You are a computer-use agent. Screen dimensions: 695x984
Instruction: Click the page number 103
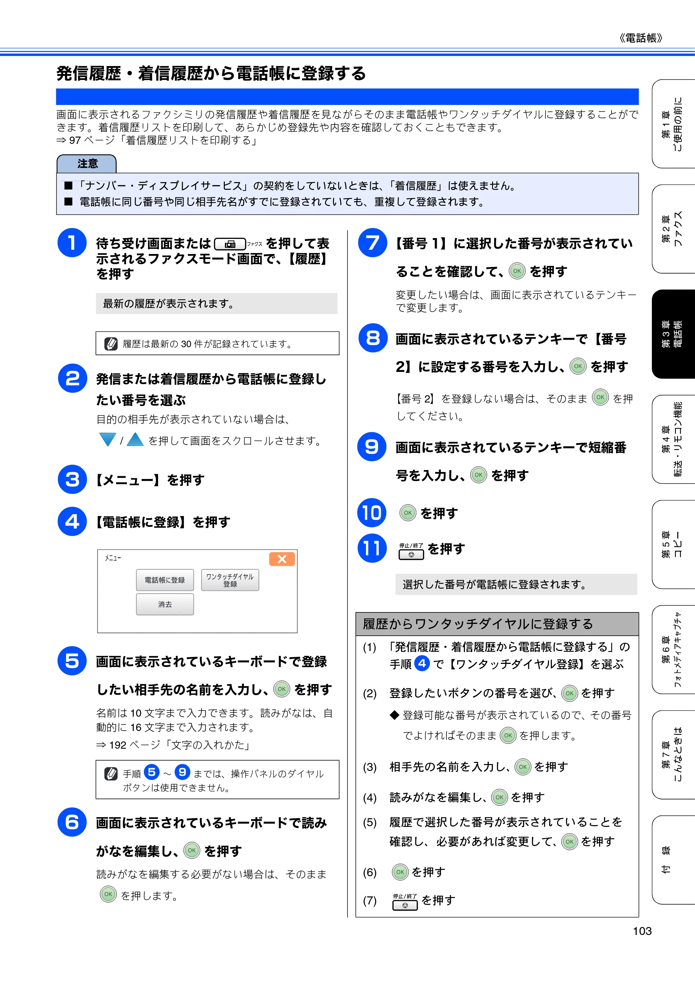642,931
